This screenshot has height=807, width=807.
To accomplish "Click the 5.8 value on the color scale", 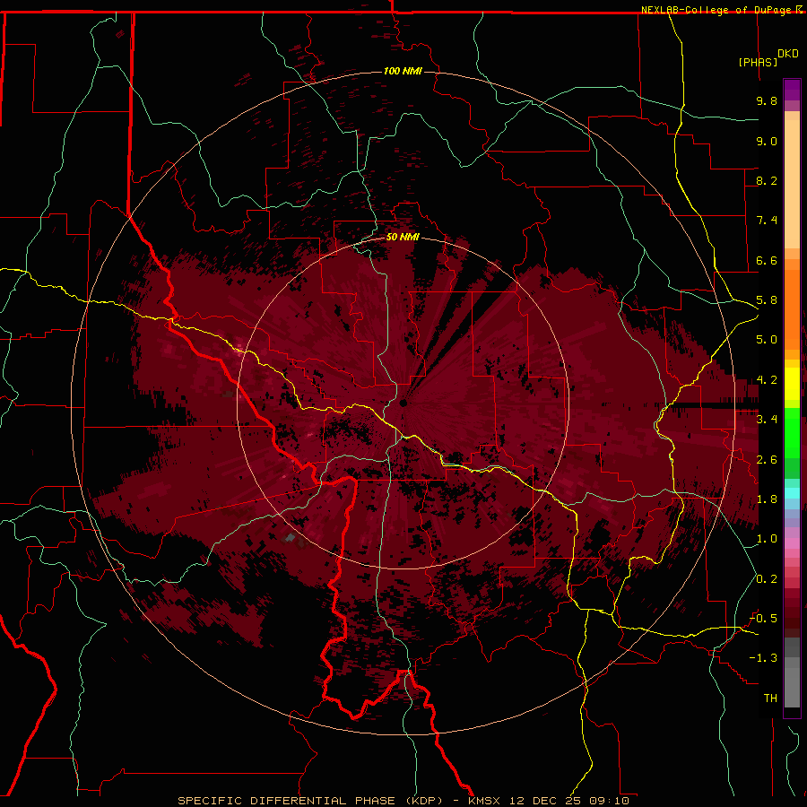I will pyautogui.click(x=767, y=300).
